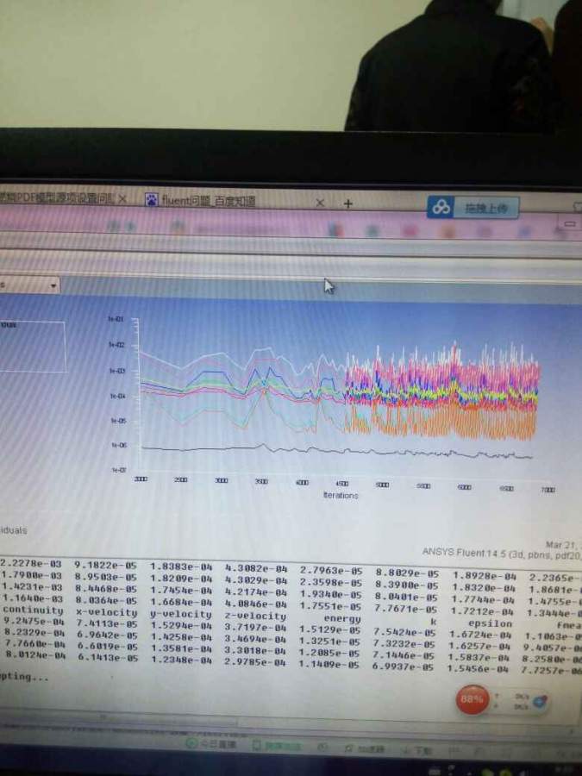Click the 'Iterations' axis label
The width and height of the screenshot is (582, 776).
pyautogui.click(x=341, y=495)
